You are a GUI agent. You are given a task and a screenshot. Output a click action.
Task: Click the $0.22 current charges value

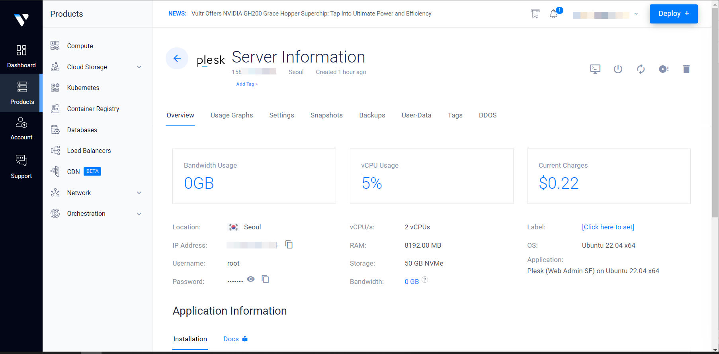coord(559,183)
